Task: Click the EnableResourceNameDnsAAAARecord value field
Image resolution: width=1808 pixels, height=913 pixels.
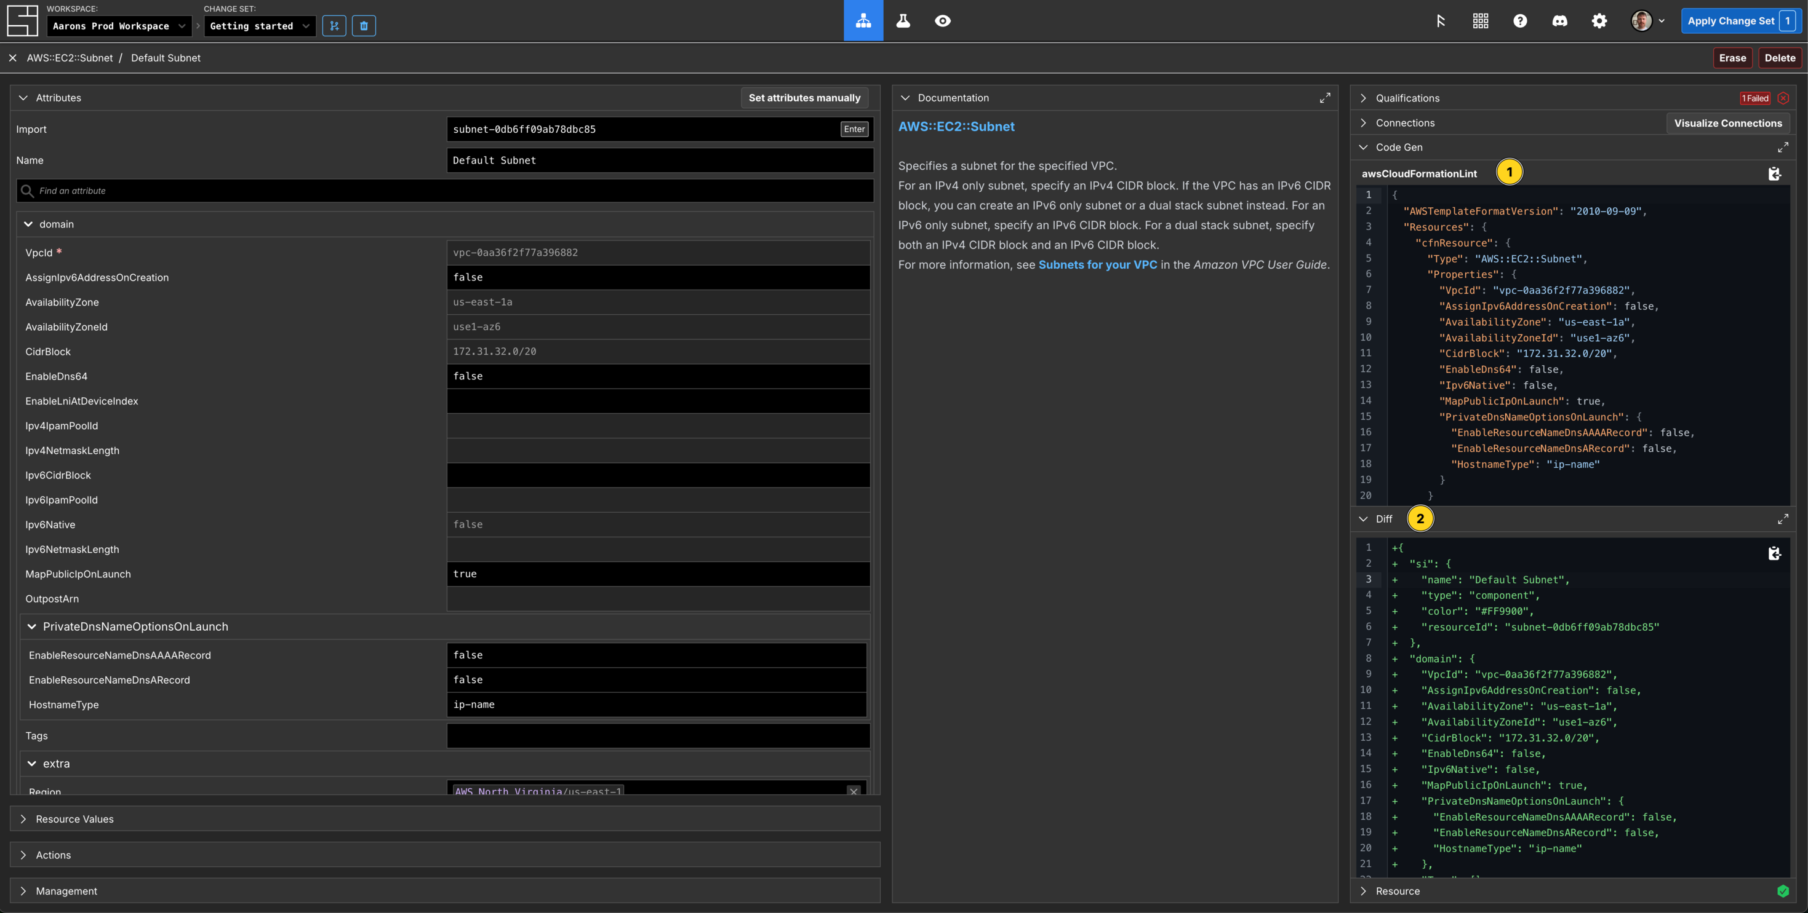Action: tap(657, 655)
